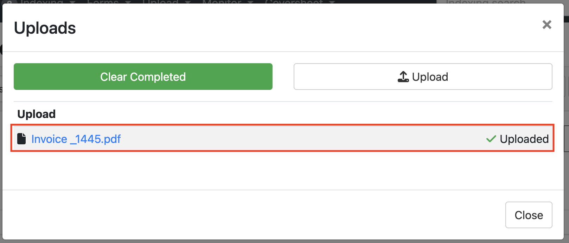Open the Invoice_1445.pdf link
Viewport: 569px width, 243px height.
click(x=76, y=139)
